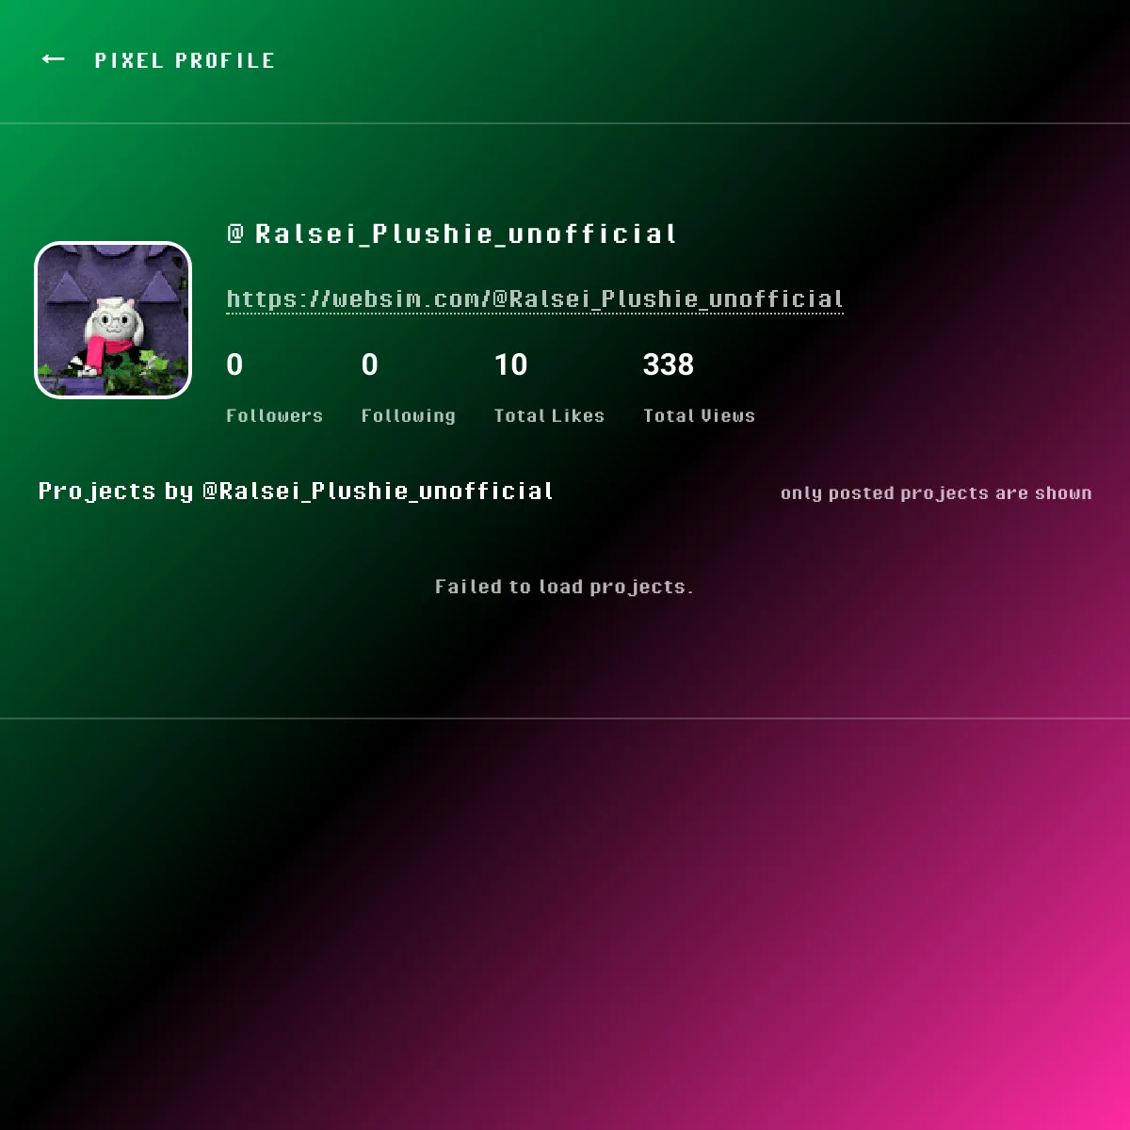Screen dimensions: 1130x1130
Task: Click the @ Ralsei_Plushie_unofficial username heading
Action: [452, 234]
